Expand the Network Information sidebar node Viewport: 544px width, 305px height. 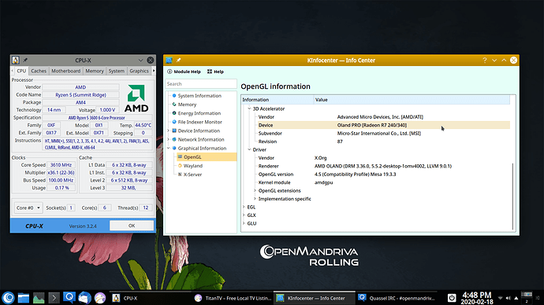point(169,139)
